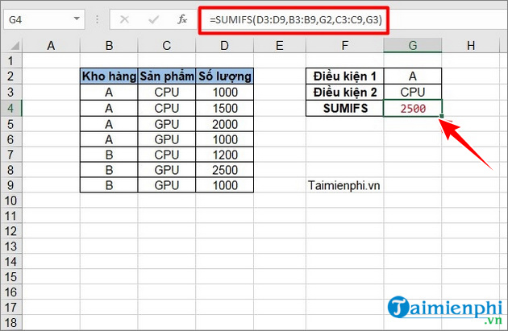This screenshot has height=331, width=508.
Task: Click cell B6 containing A
Action: coord(109,139)
